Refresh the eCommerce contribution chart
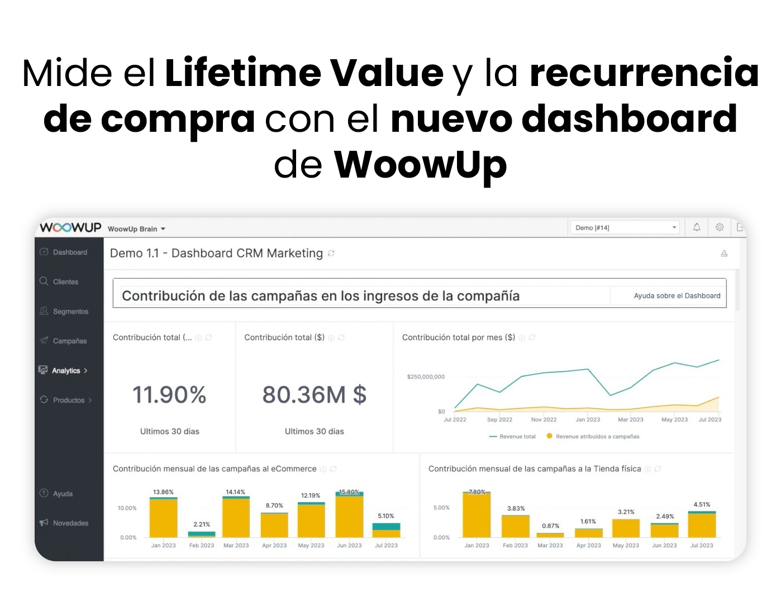 (334, 469)
